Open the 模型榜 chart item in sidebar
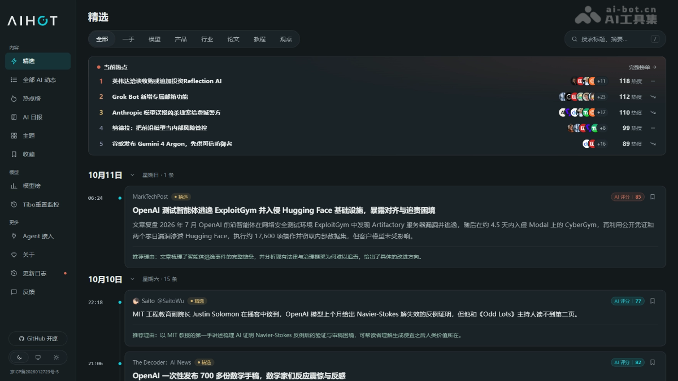Image resolution: width=678 pixels, height=381 pixels. 38,186
